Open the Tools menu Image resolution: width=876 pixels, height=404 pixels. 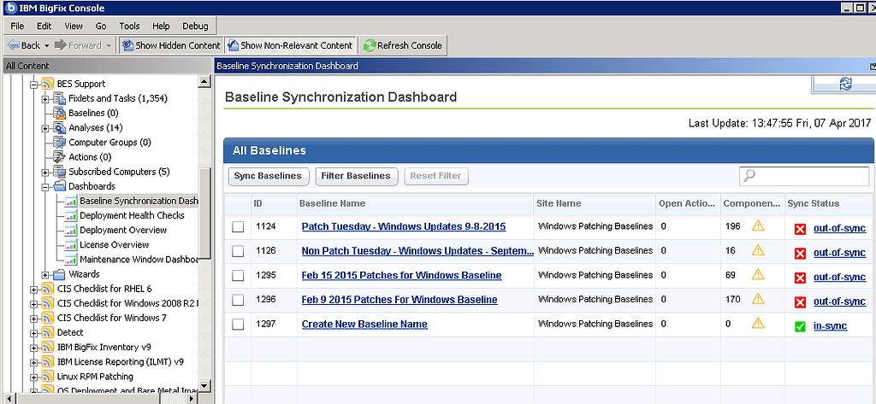coord(130,26)
